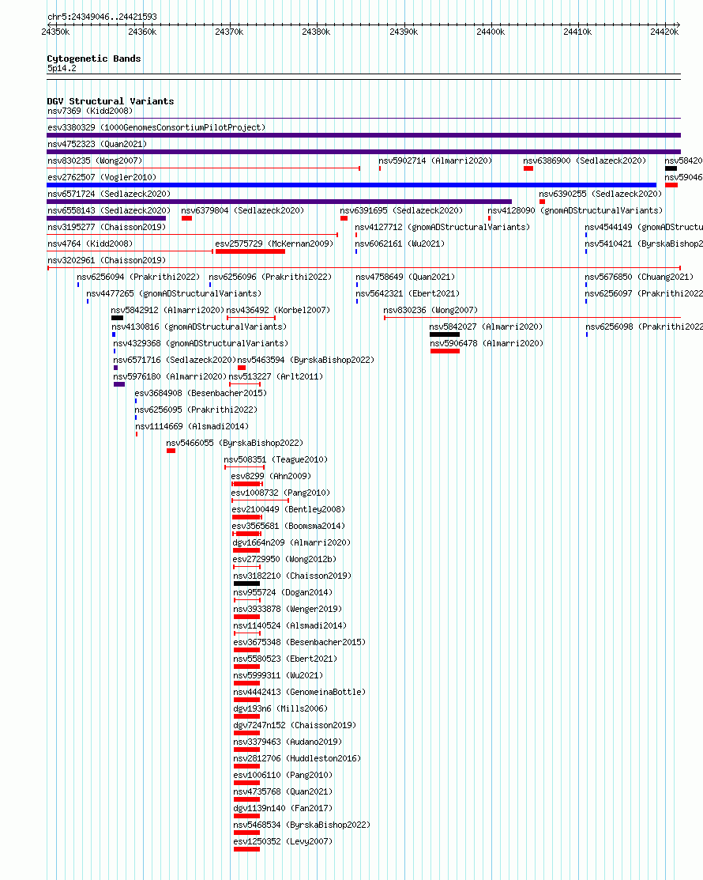Viewport: 703px width, 880px height.
Task: Click the 24380k ruler position label
Action: click(x=316, y=32)
